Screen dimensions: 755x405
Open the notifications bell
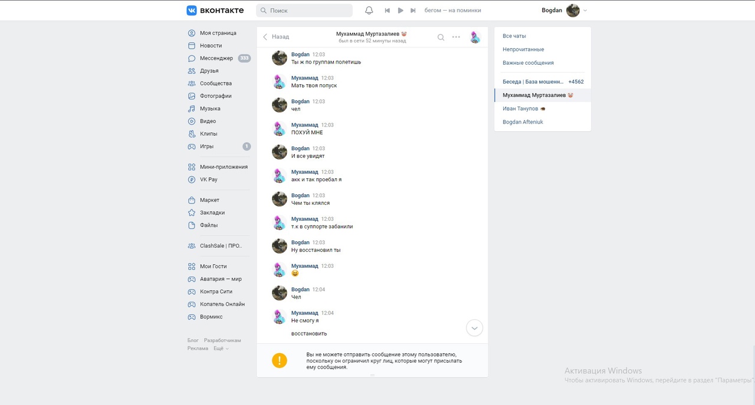[369, 11]
